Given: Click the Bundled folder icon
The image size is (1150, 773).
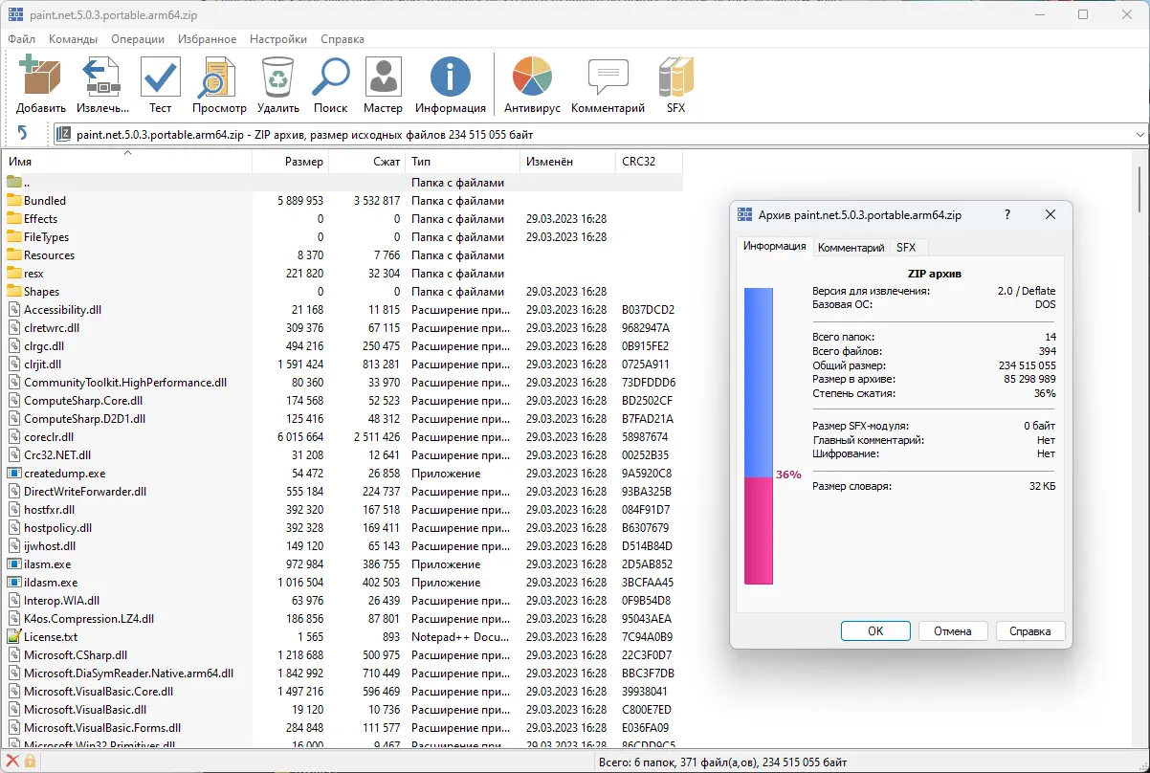Looking at the screenshot, I should 14,200.
